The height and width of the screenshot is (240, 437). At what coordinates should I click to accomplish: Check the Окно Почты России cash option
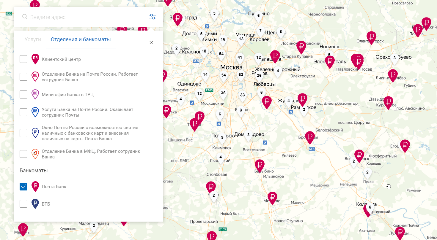click(x=23, y=133)
